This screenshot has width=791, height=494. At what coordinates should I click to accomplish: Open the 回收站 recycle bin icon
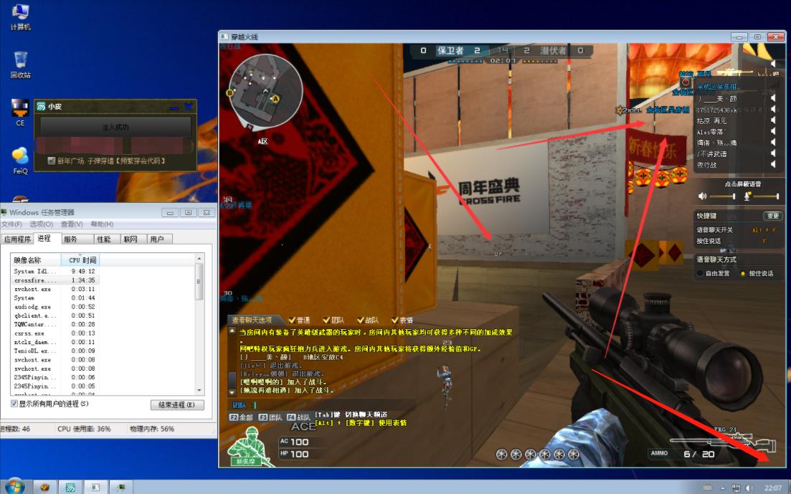tap(20, 65)
